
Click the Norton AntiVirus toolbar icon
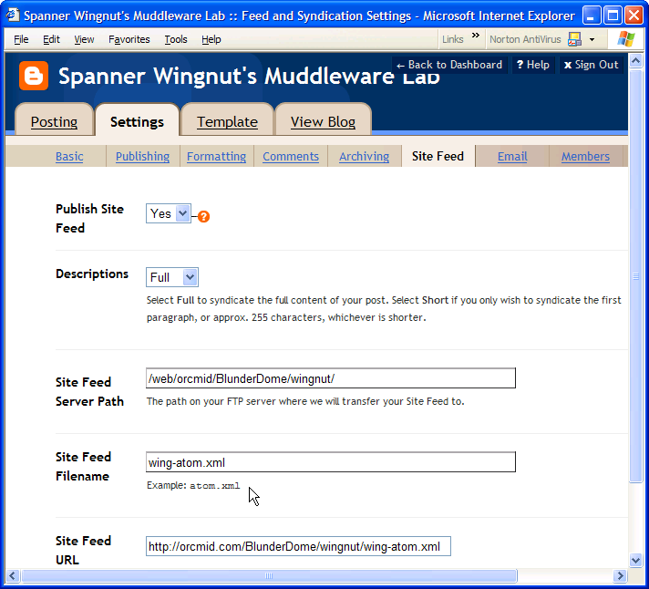574,39
